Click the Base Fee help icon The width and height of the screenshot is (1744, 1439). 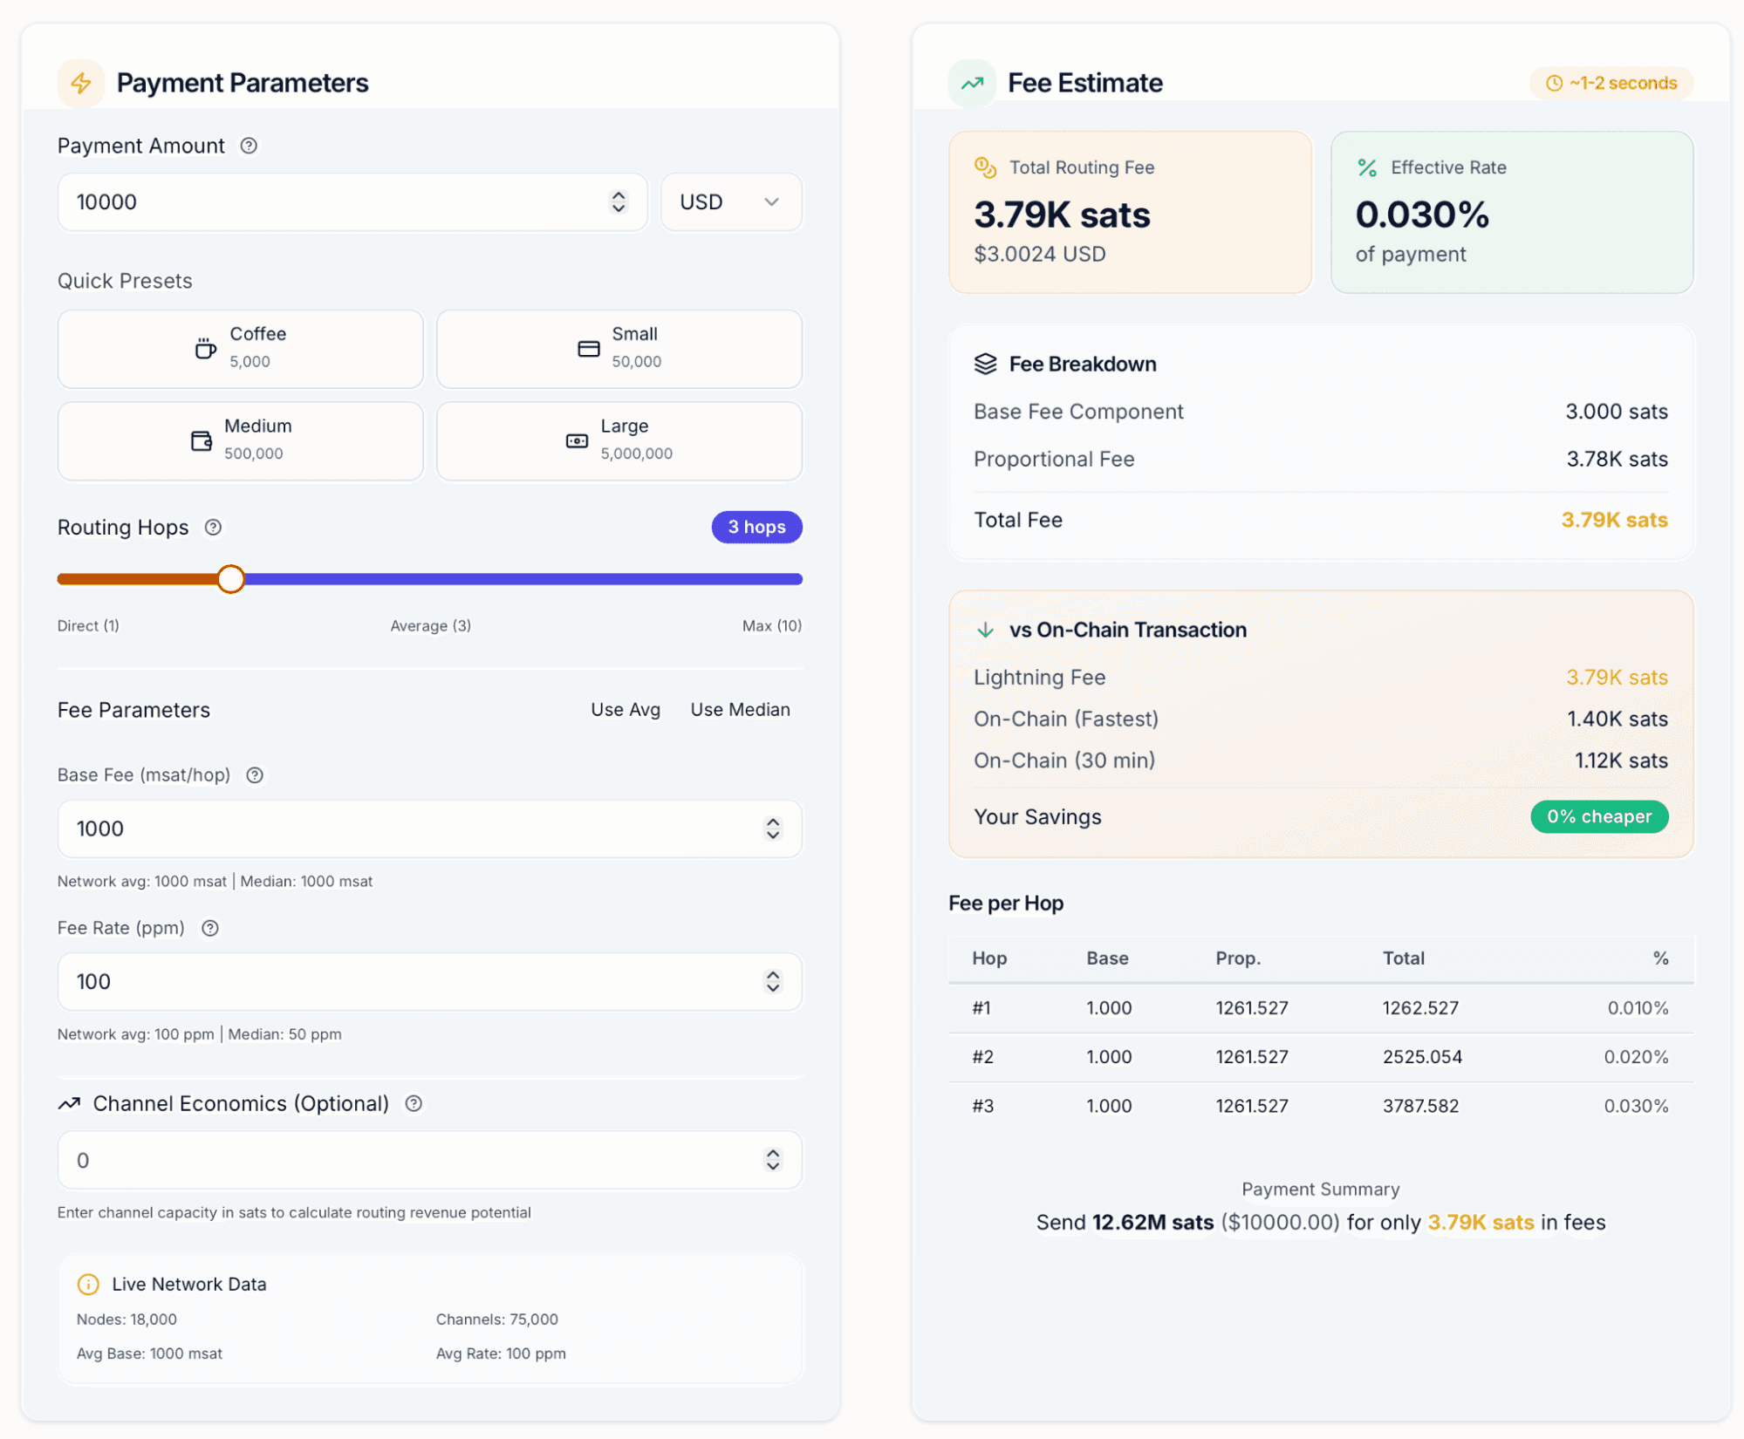255,775
